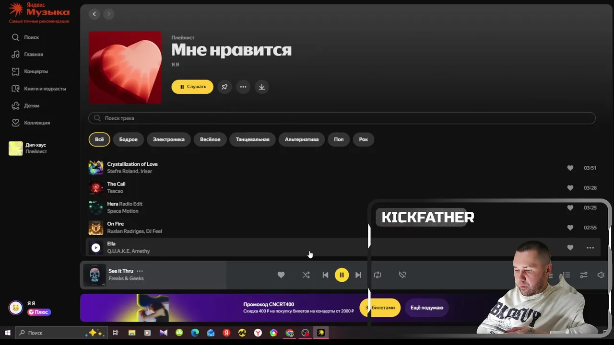Filter tracks by Танцевальная
Viewport: 614px width, 345px height.
pyautogui.click(x=252, y=139)
